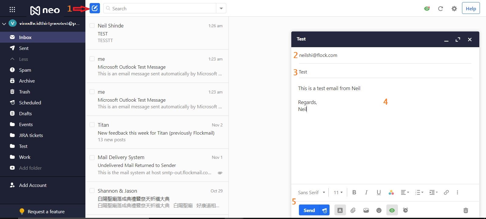Collapse the folder list with Less
The height and width of the screenshot is (219, 486).
tap(19, 59)
